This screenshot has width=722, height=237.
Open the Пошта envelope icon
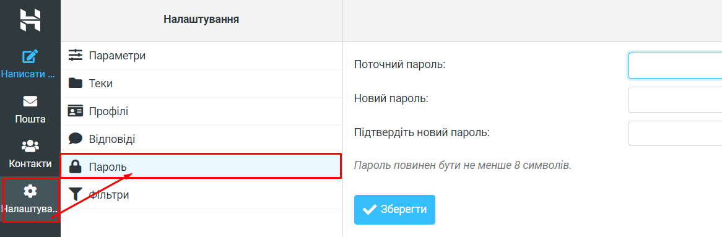(x=30, y=101)
